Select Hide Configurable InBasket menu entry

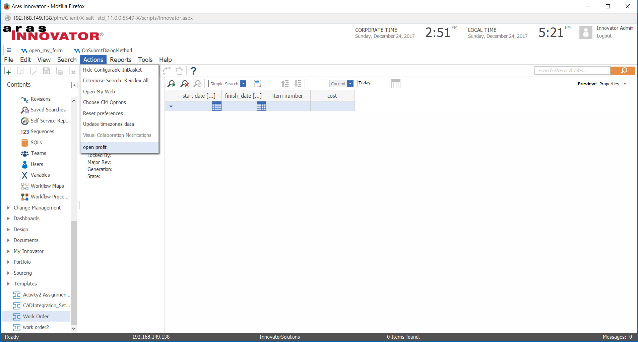(x=119, y=70)
